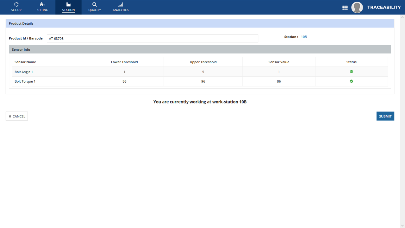Open the Bolt Angle 1 sensor link
Viewport: 405px width, 228px height.
pos(23,72)
